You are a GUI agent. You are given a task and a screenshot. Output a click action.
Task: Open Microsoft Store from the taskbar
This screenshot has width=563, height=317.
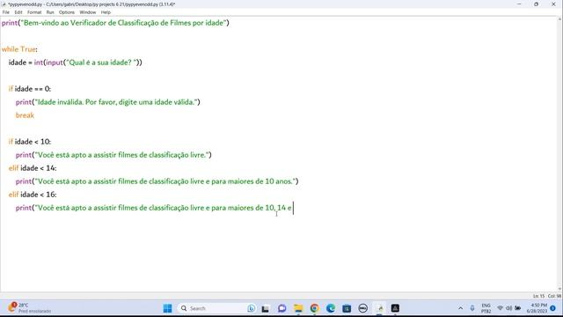(x=347, y=308)
